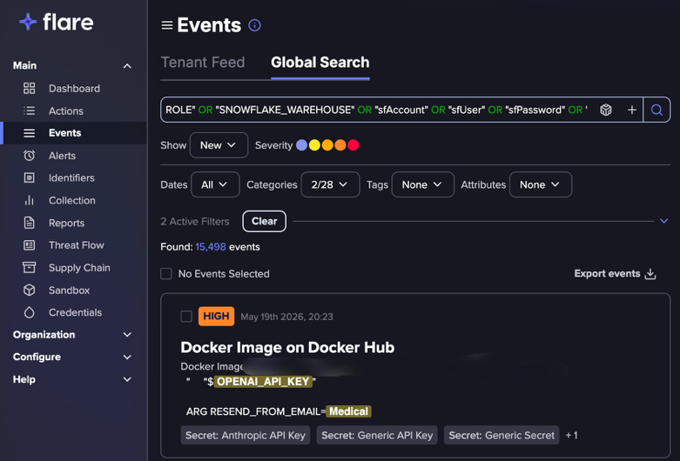Click the Reports document icon
Screen dimensions: 680x461
pos(29,223)
